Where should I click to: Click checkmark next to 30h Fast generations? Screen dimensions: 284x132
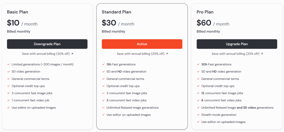[x=198, y=64]
